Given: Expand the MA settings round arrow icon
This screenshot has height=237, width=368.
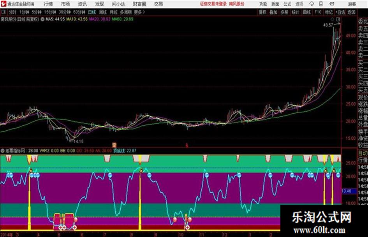Looking at the screenshot, I should tap(42, 19).
